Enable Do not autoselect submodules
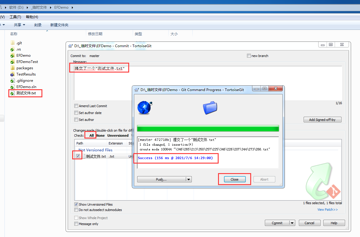Screen dimensions: 360x237 [76, 210]
